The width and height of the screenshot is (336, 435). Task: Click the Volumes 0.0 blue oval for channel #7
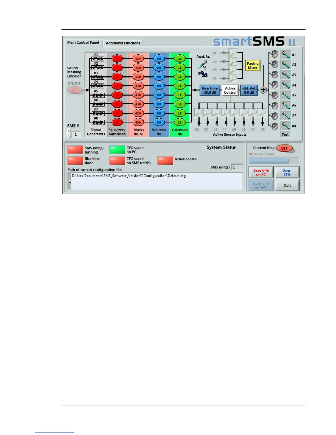click(x=159, y=113)
